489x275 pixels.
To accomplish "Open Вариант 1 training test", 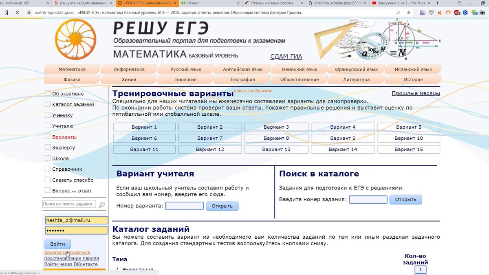I will (144, 127).
